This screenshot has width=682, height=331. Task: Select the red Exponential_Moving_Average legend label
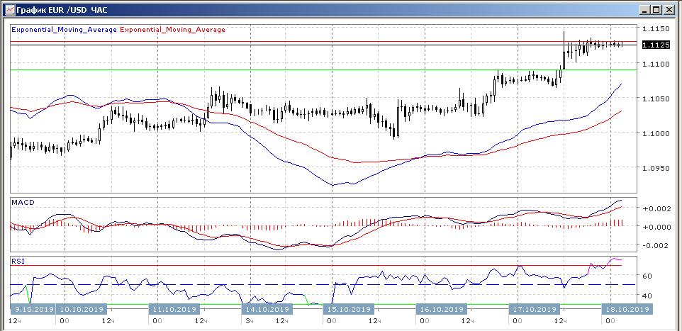(173, 30)
